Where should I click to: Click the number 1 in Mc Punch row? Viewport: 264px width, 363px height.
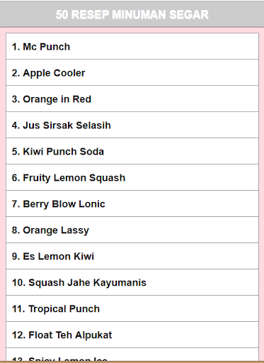16,47
